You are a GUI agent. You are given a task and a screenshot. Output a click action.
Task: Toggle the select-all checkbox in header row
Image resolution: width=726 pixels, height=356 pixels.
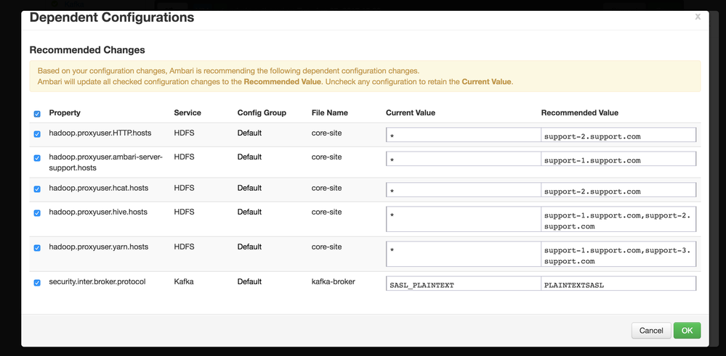[37, 114]
